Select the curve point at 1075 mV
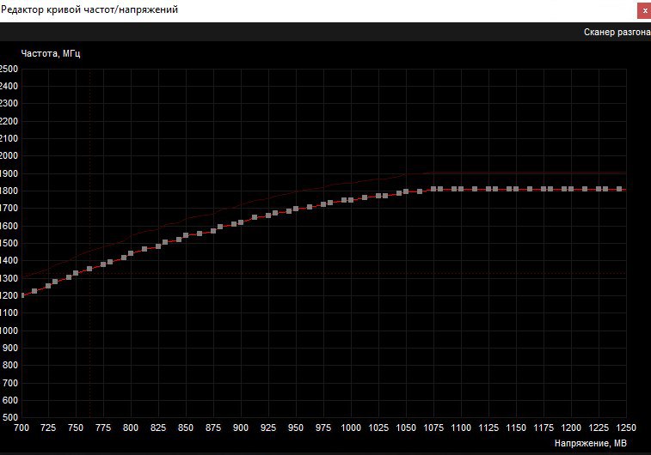Image resolution: width=651 pixels, height=455 pixels. click(x=433, y=189)
